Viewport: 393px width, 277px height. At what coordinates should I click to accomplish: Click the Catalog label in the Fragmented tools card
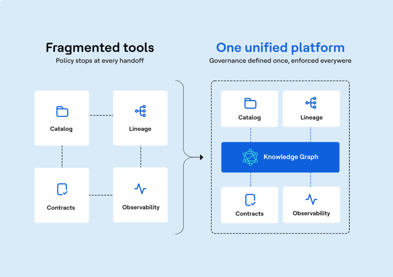(61, 129)
